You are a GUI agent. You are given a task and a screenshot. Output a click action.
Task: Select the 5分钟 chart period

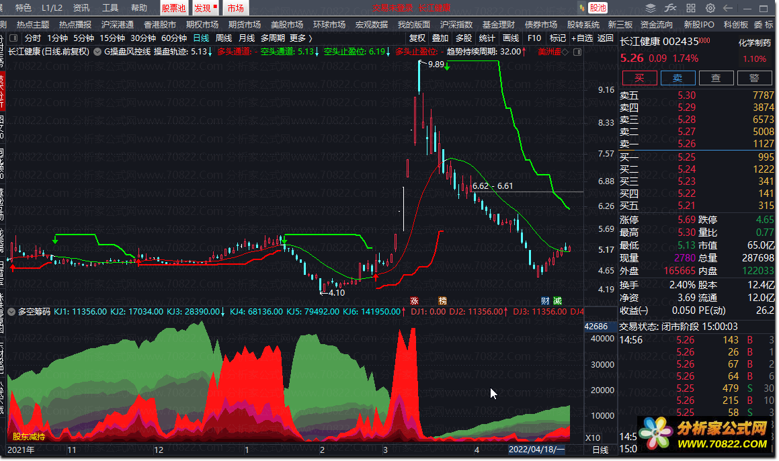point(84,38)
